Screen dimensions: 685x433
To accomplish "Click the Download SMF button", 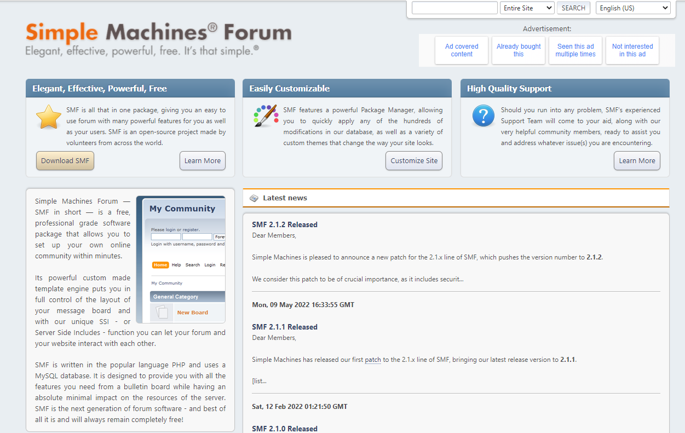I will pyautogui.click(x=65, y=161).
